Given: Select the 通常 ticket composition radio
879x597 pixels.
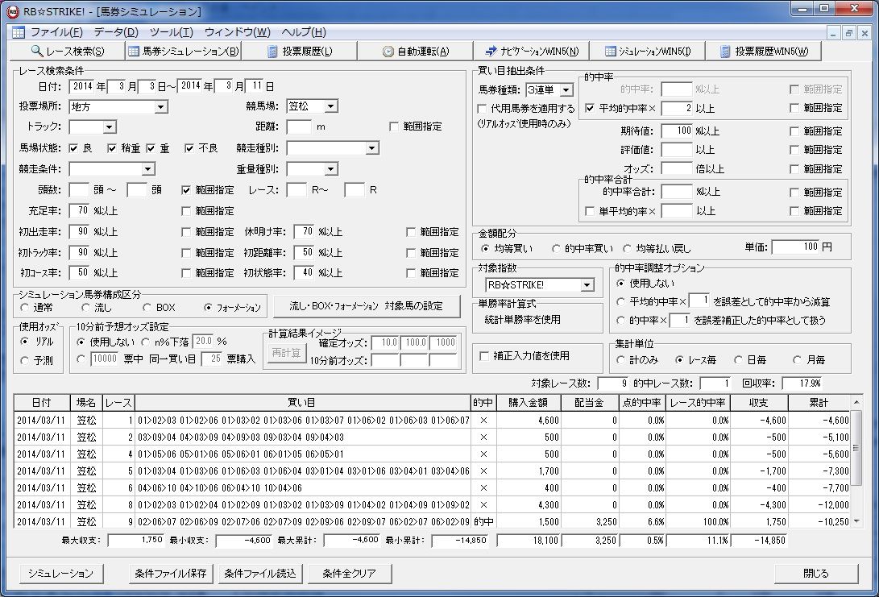Looking at the screenshot, I should tap(24, 307).
